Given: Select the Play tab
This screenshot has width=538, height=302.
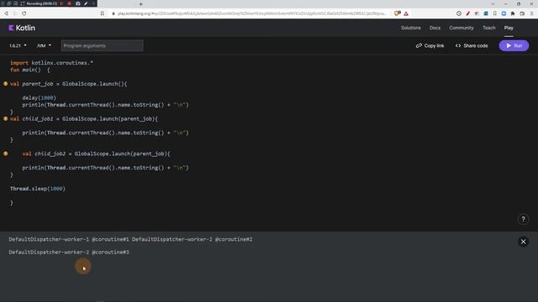Looking at the screenshot, I should coord(509,28).
